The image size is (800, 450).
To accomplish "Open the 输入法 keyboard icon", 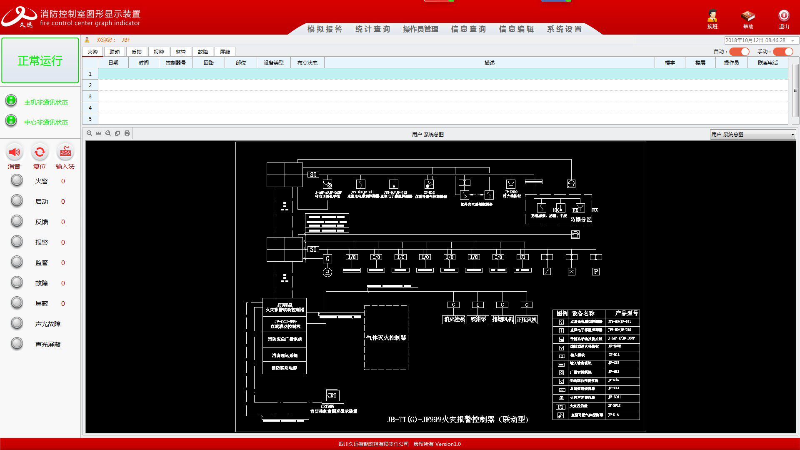I will 65,152.
